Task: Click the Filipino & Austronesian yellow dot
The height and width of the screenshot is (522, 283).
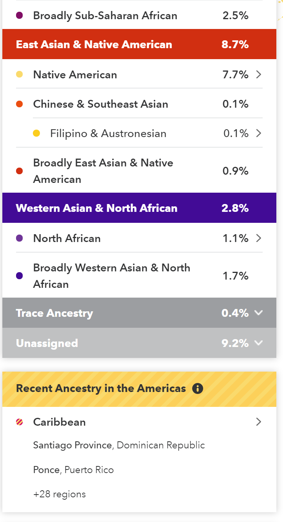Action: [36, 134]
